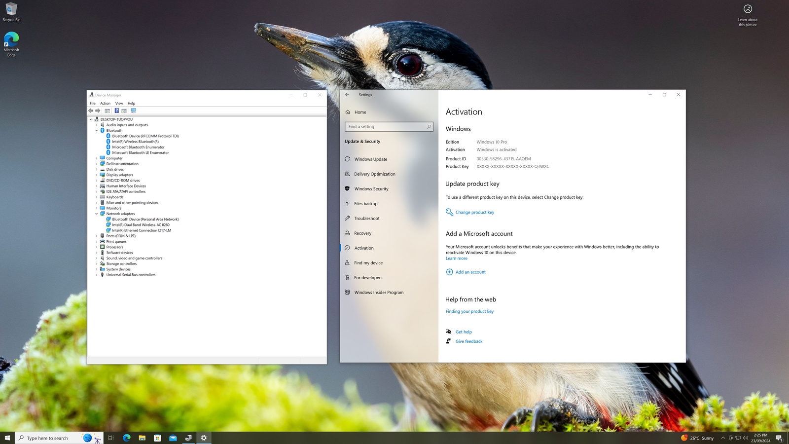This screenshot has height=444, width=789.
Task: Collapse the Bluetooth device category
Action: click(97, 131)
